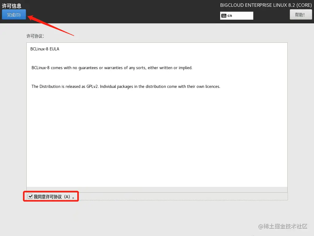Viewport: 314px width, 236px height.
Task: Click the 许可协议: label
Action: pos(35,36)
